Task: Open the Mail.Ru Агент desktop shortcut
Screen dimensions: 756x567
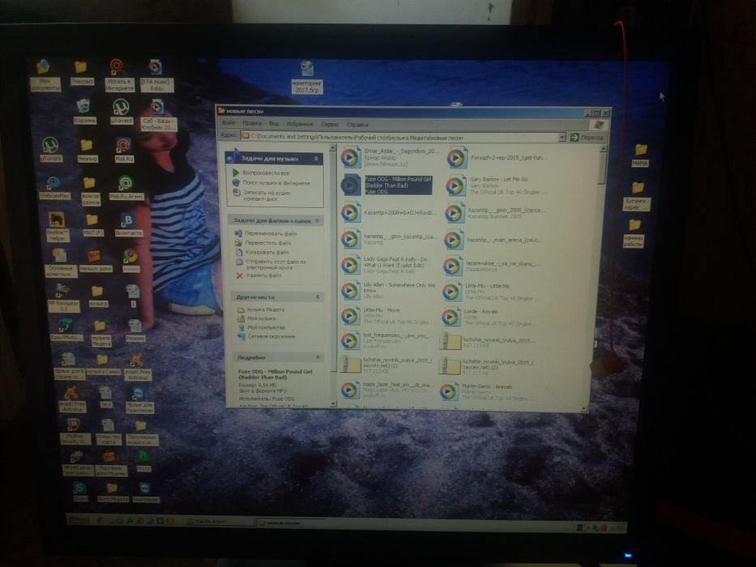Action: pos(126,188)
